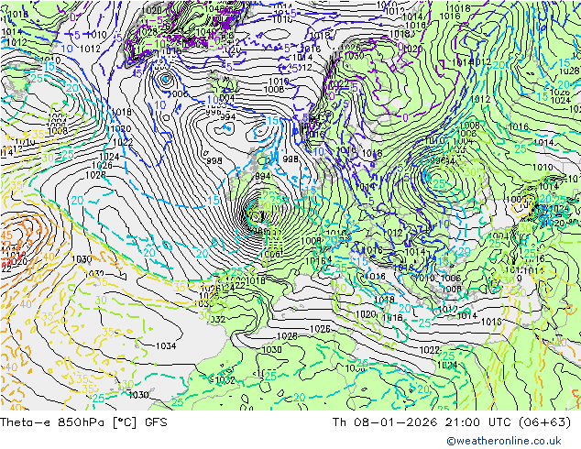The width and height of the screenshot is (581, 449).
Task: Select the Theta-e 850hPa GFS title text
Action: click(83, 422)
